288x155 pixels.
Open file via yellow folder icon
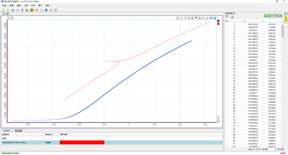(8, 10)
